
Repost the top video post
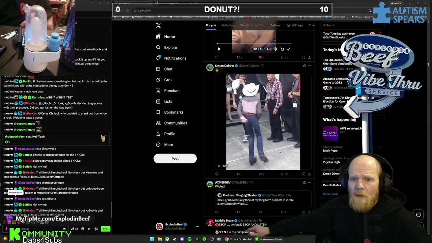pos(239,57)
